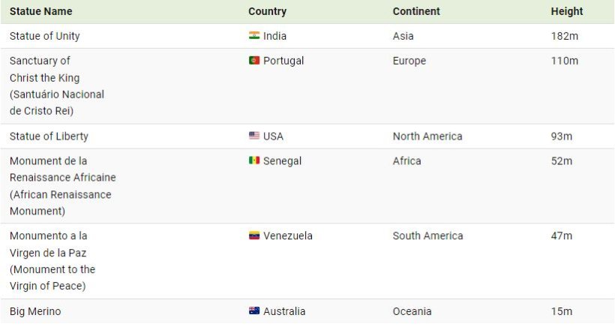Click the Australia flag icon
Screen dimensions: 615x330
click(x=254, y=310)
